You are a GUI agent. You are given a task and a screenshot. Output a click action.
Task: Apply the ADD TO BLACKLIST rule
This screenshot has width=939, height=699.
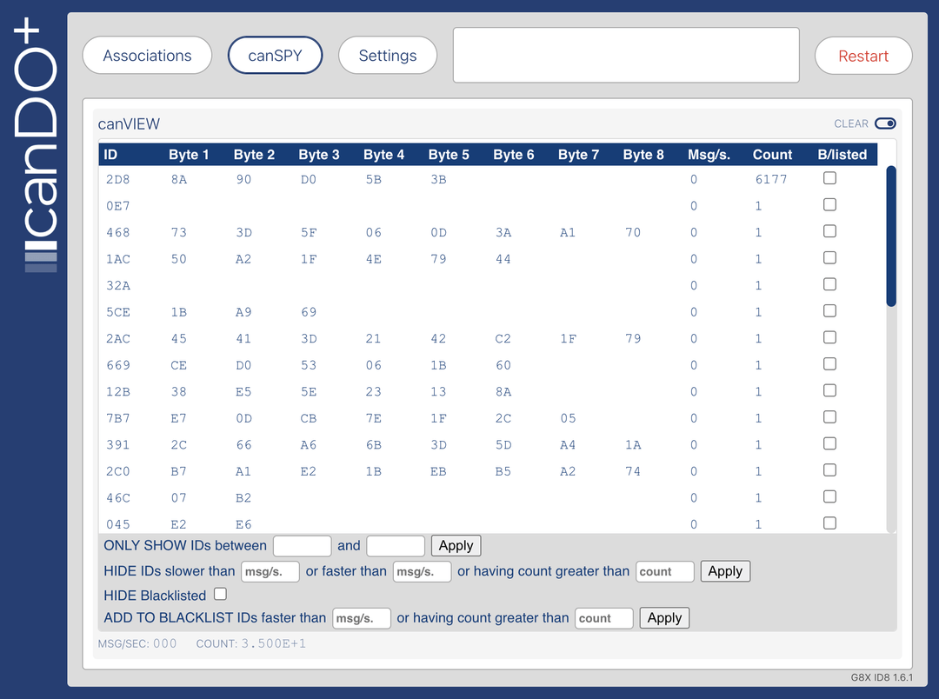point(664,618)
